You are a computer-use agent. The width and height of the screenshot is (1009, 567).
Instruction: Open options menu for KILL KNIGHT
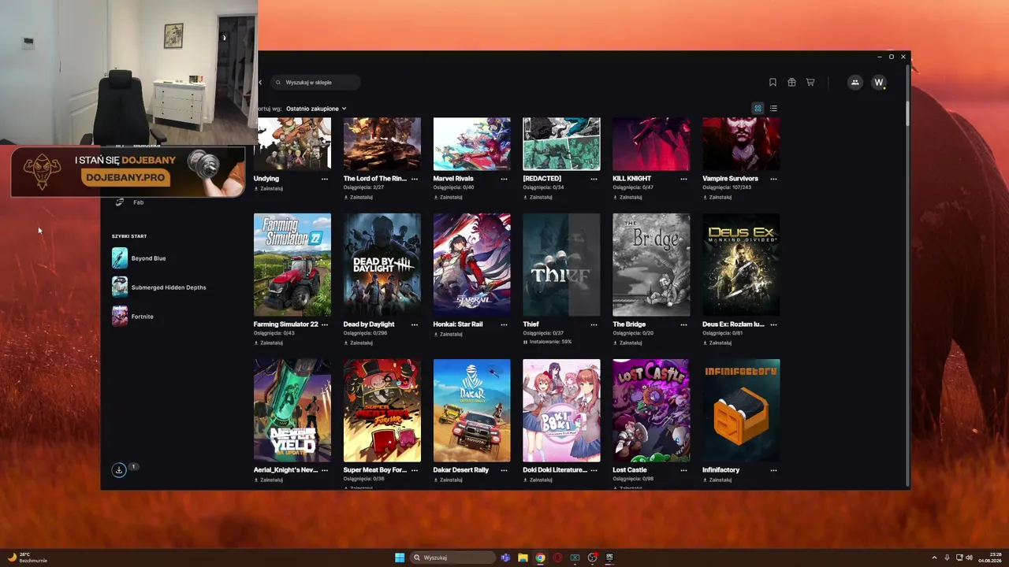683,179
